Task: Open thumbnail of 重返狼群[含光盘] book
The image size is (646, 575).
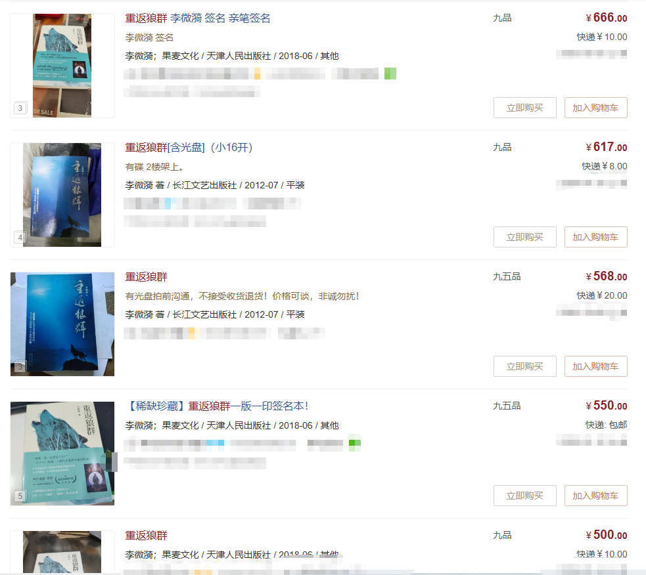Action: [62, 195]
